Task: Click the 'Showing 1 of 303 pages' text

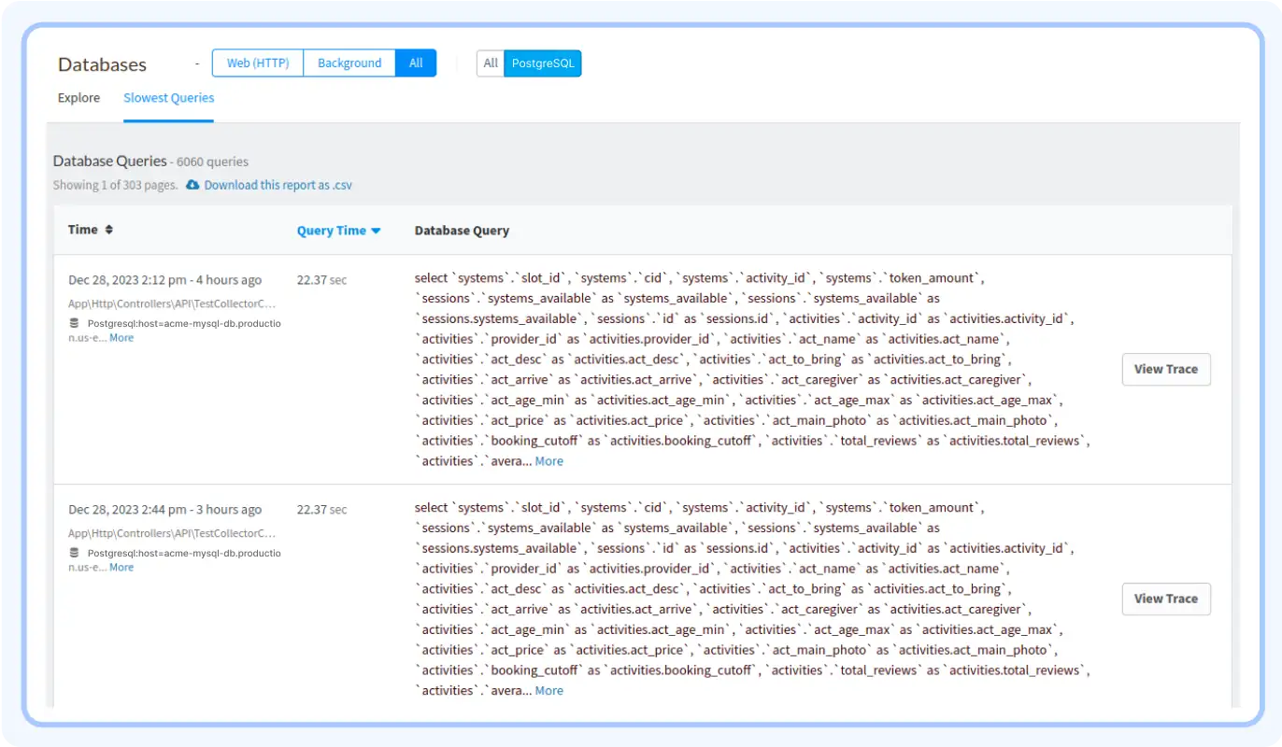Action: point(115,185)
